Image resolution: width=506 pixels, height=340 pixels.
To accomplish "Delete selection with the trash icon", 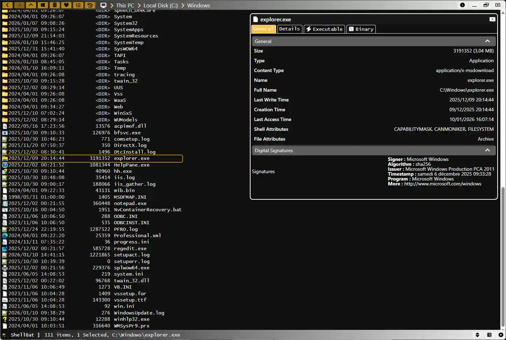I will [54, 5].
